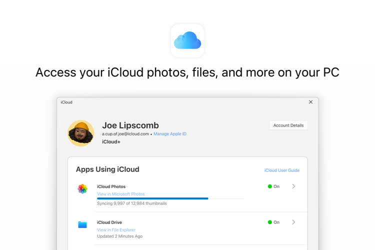Expand iCloud Photos settings chevron

pyautogui.click(x=293, y=186)
